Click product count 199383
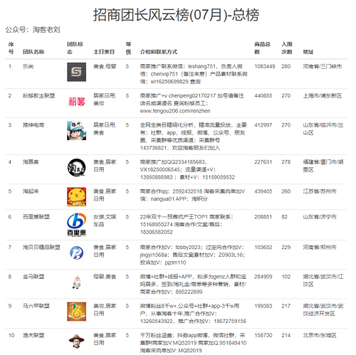Viewport: 356px width, 355px height. (x=263, y=306)
